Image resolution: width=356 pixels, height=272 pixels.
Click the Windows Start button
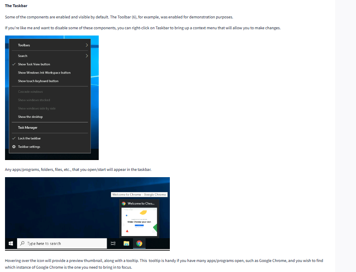(x=11, y=244)
